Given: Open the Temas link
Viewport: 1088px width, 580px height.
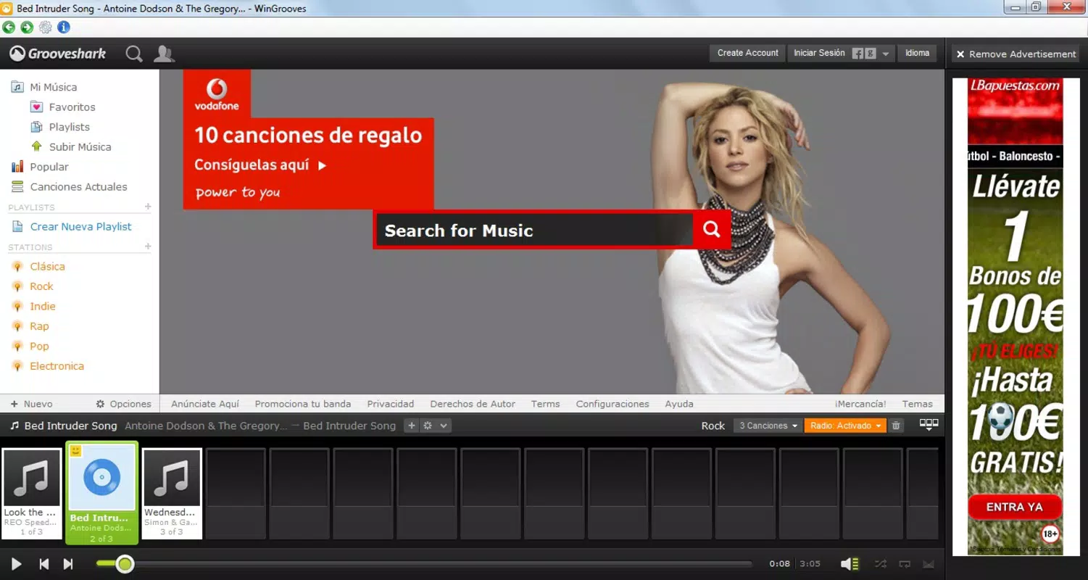Looking at the screenshot, I should click(917, 404).
